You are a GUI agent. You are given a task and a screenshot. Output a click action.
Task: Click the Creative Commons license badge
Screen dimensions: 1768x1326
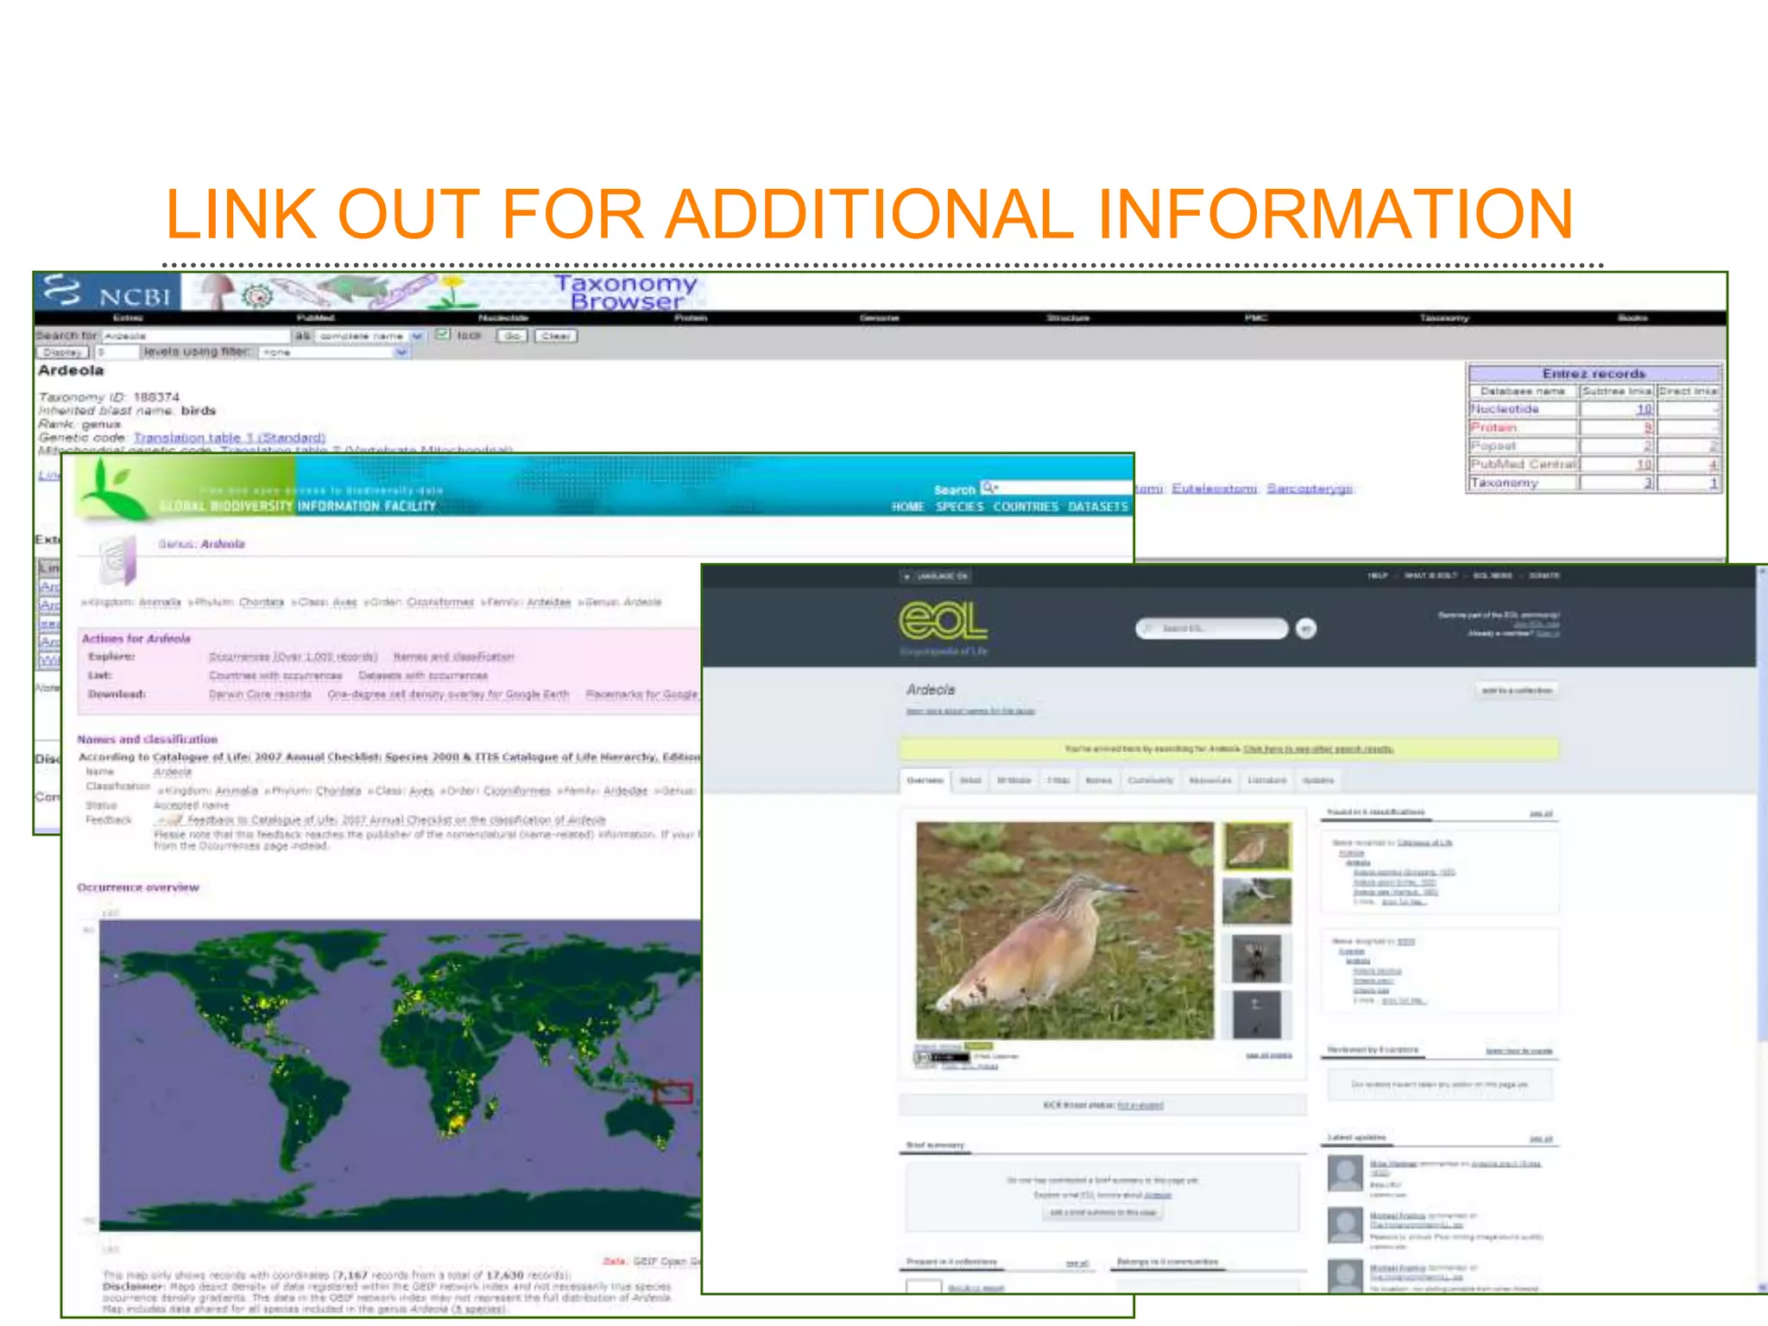(x=942, y=1057)
